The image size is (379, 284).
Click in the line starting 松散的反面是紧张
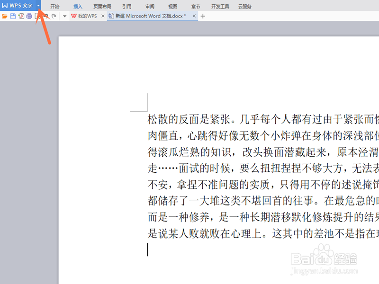[263, 119]
